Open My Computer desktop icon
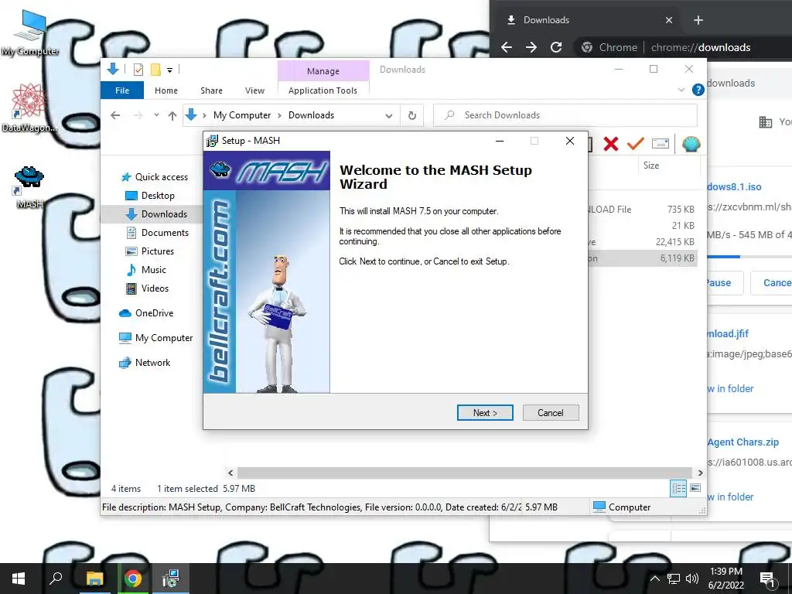 (x=30, y=33)
